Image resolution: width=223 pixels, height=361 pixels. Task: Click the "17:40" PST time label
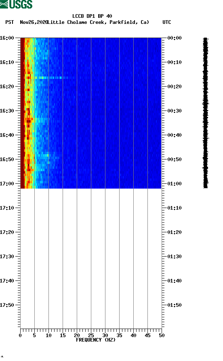point(7,281)
